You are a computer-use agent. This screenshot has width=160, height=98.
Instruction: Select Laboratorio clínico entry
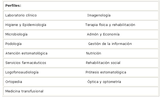(21, 15)
